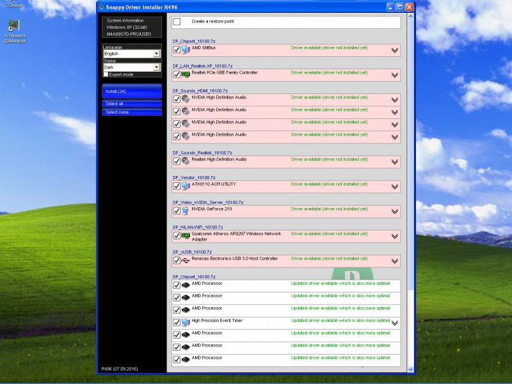Expand the Realtek High Definition Audio row

click(x=394, y=162)
